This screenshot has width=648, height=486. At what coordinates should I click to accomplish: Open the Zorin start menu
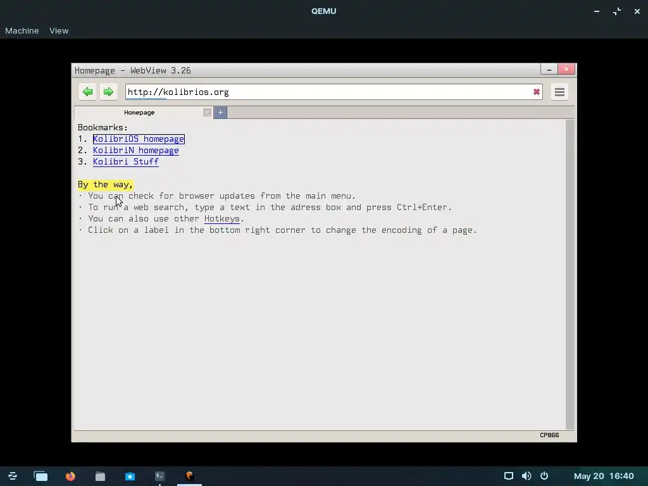pos(13,476)
